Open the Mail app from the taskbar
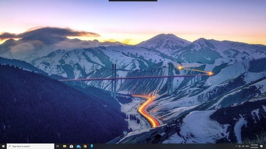Screen dimensions: 266x149 tap(78, 146)
